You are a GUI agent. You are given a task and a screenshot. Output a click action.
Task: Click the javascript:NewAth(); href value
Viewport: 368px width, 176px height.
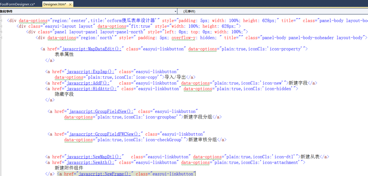91,162
